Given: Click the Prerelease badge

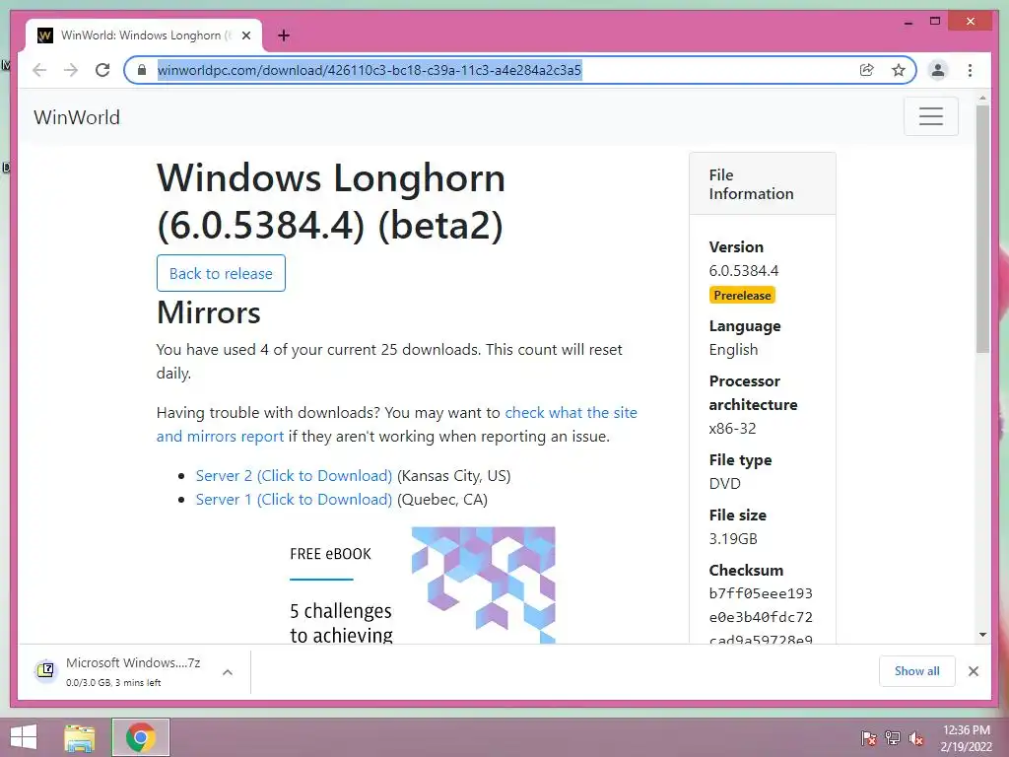Looking at the screenshot, I should pyautogui.click(x=742, y=295).
